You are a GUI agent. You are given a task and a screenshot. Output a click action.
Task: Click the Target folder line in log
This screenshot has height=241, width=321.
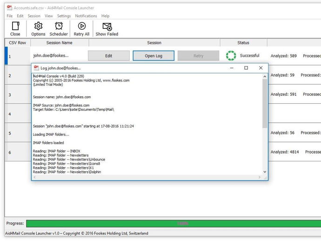(74, 109)
